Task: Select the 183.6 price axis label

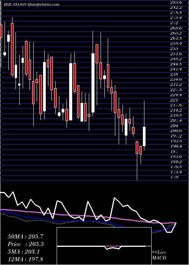Action: click(176, 157)
